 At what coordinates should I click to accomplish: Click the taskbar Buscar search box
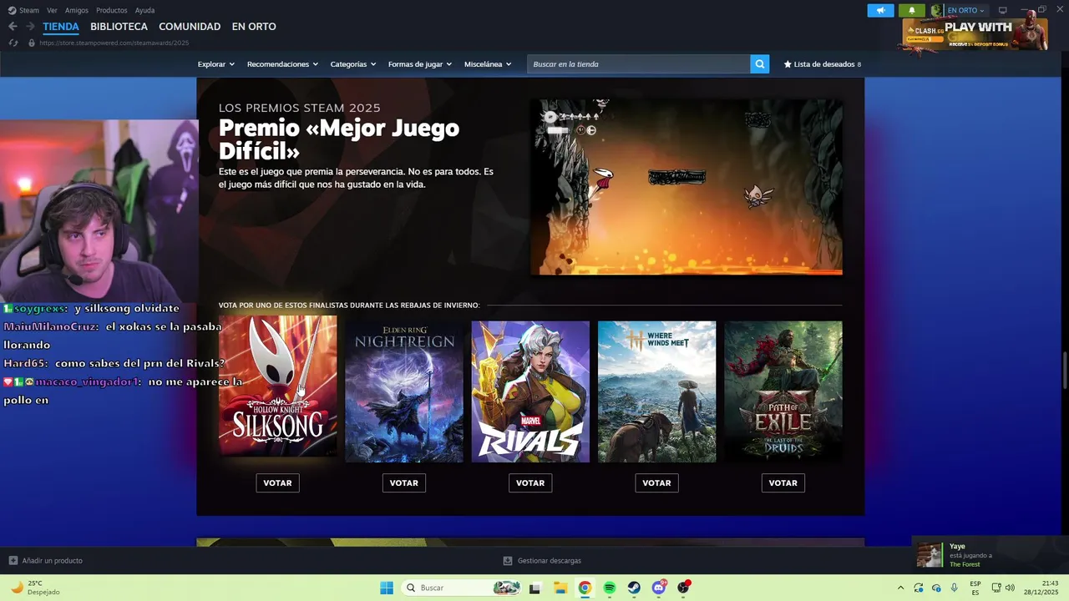pyautogui.click(x=462, y=588)
